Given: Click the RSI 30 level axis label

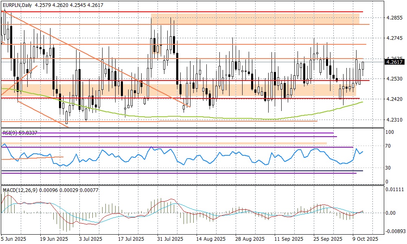Looking at the screenshot, I should 389,168.
